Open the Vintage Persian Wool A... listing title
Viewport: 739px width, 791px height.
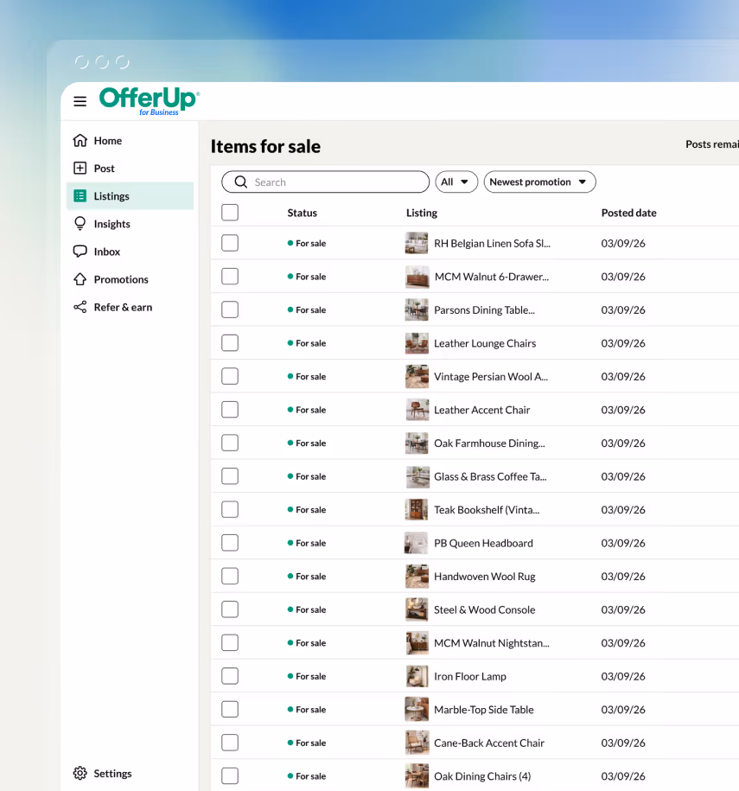point(491,376)
